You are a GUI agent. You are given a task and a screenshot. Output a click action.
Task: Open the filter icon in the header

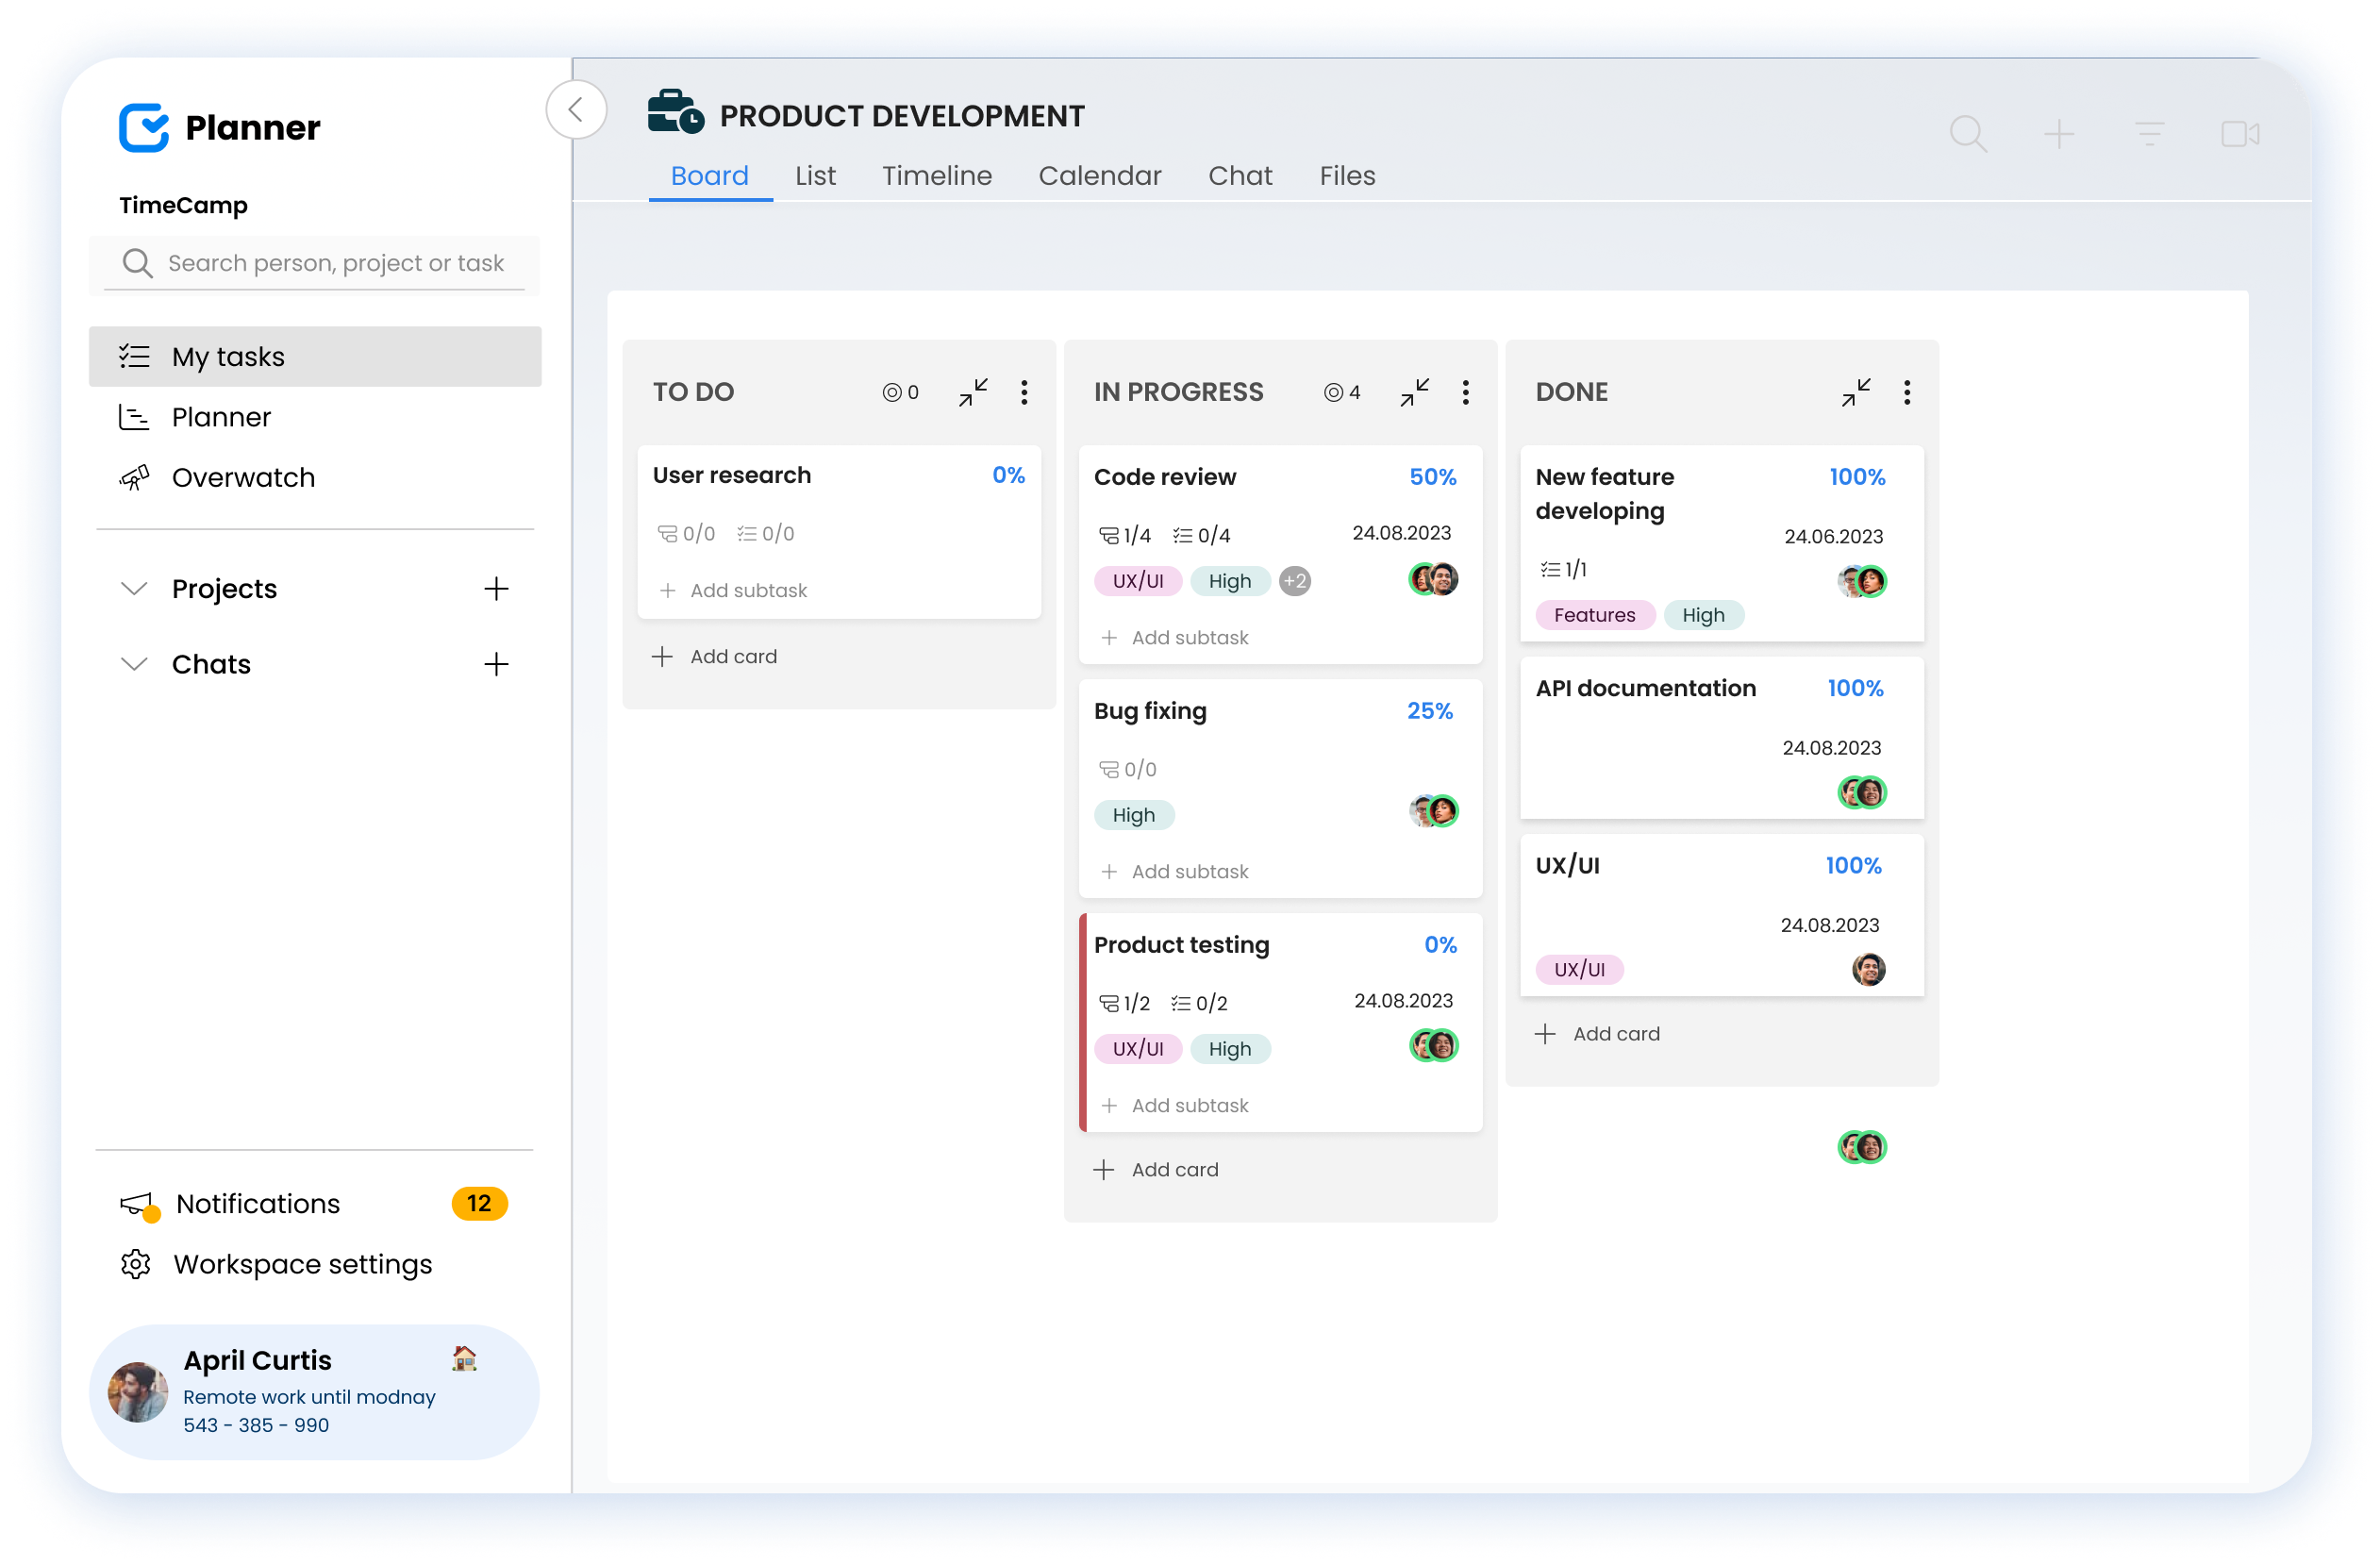pyautogui.click(x=2148, y=134)
